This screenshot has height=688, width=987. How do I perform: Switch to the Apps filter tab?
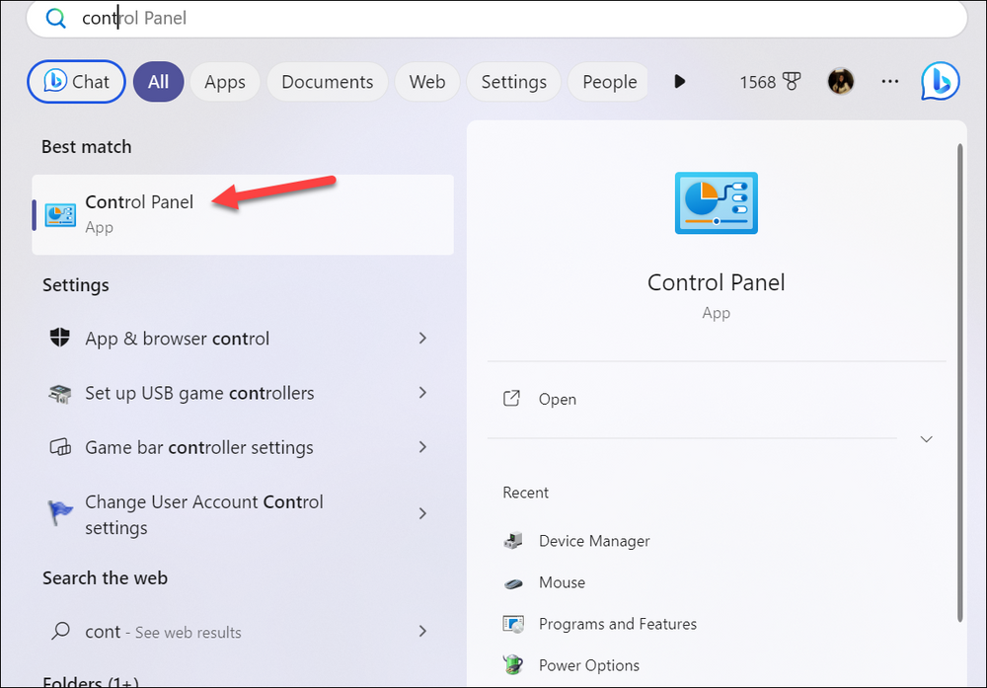(x=225, y=82)
